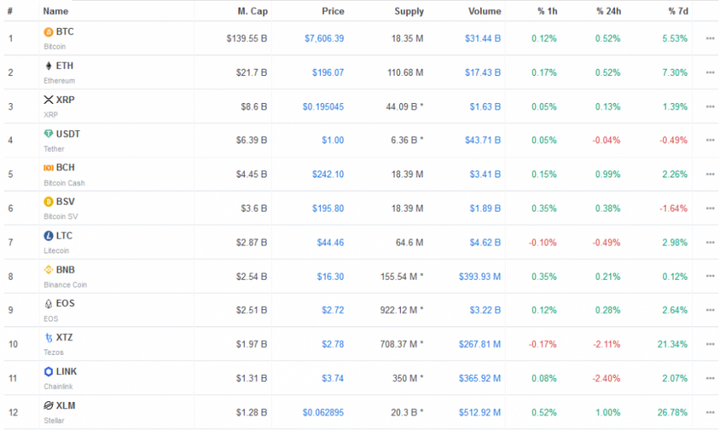Open the more options menu for BTC row
This screenshot has width=720, height=430.
710,38
